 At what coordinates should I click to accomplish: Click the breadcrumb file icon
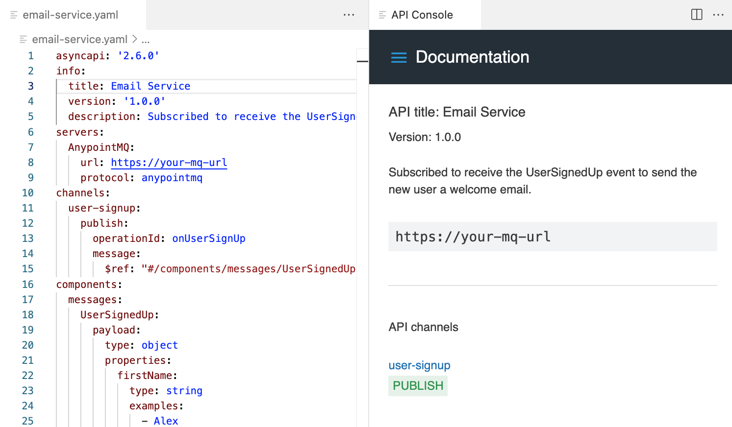23,39
